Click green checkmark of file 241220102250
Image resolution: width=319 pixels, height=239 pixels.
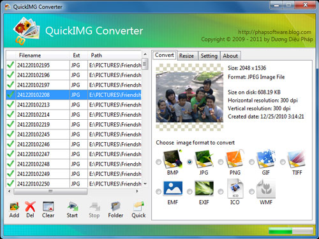pyautogui.click(x=11, y=184)
